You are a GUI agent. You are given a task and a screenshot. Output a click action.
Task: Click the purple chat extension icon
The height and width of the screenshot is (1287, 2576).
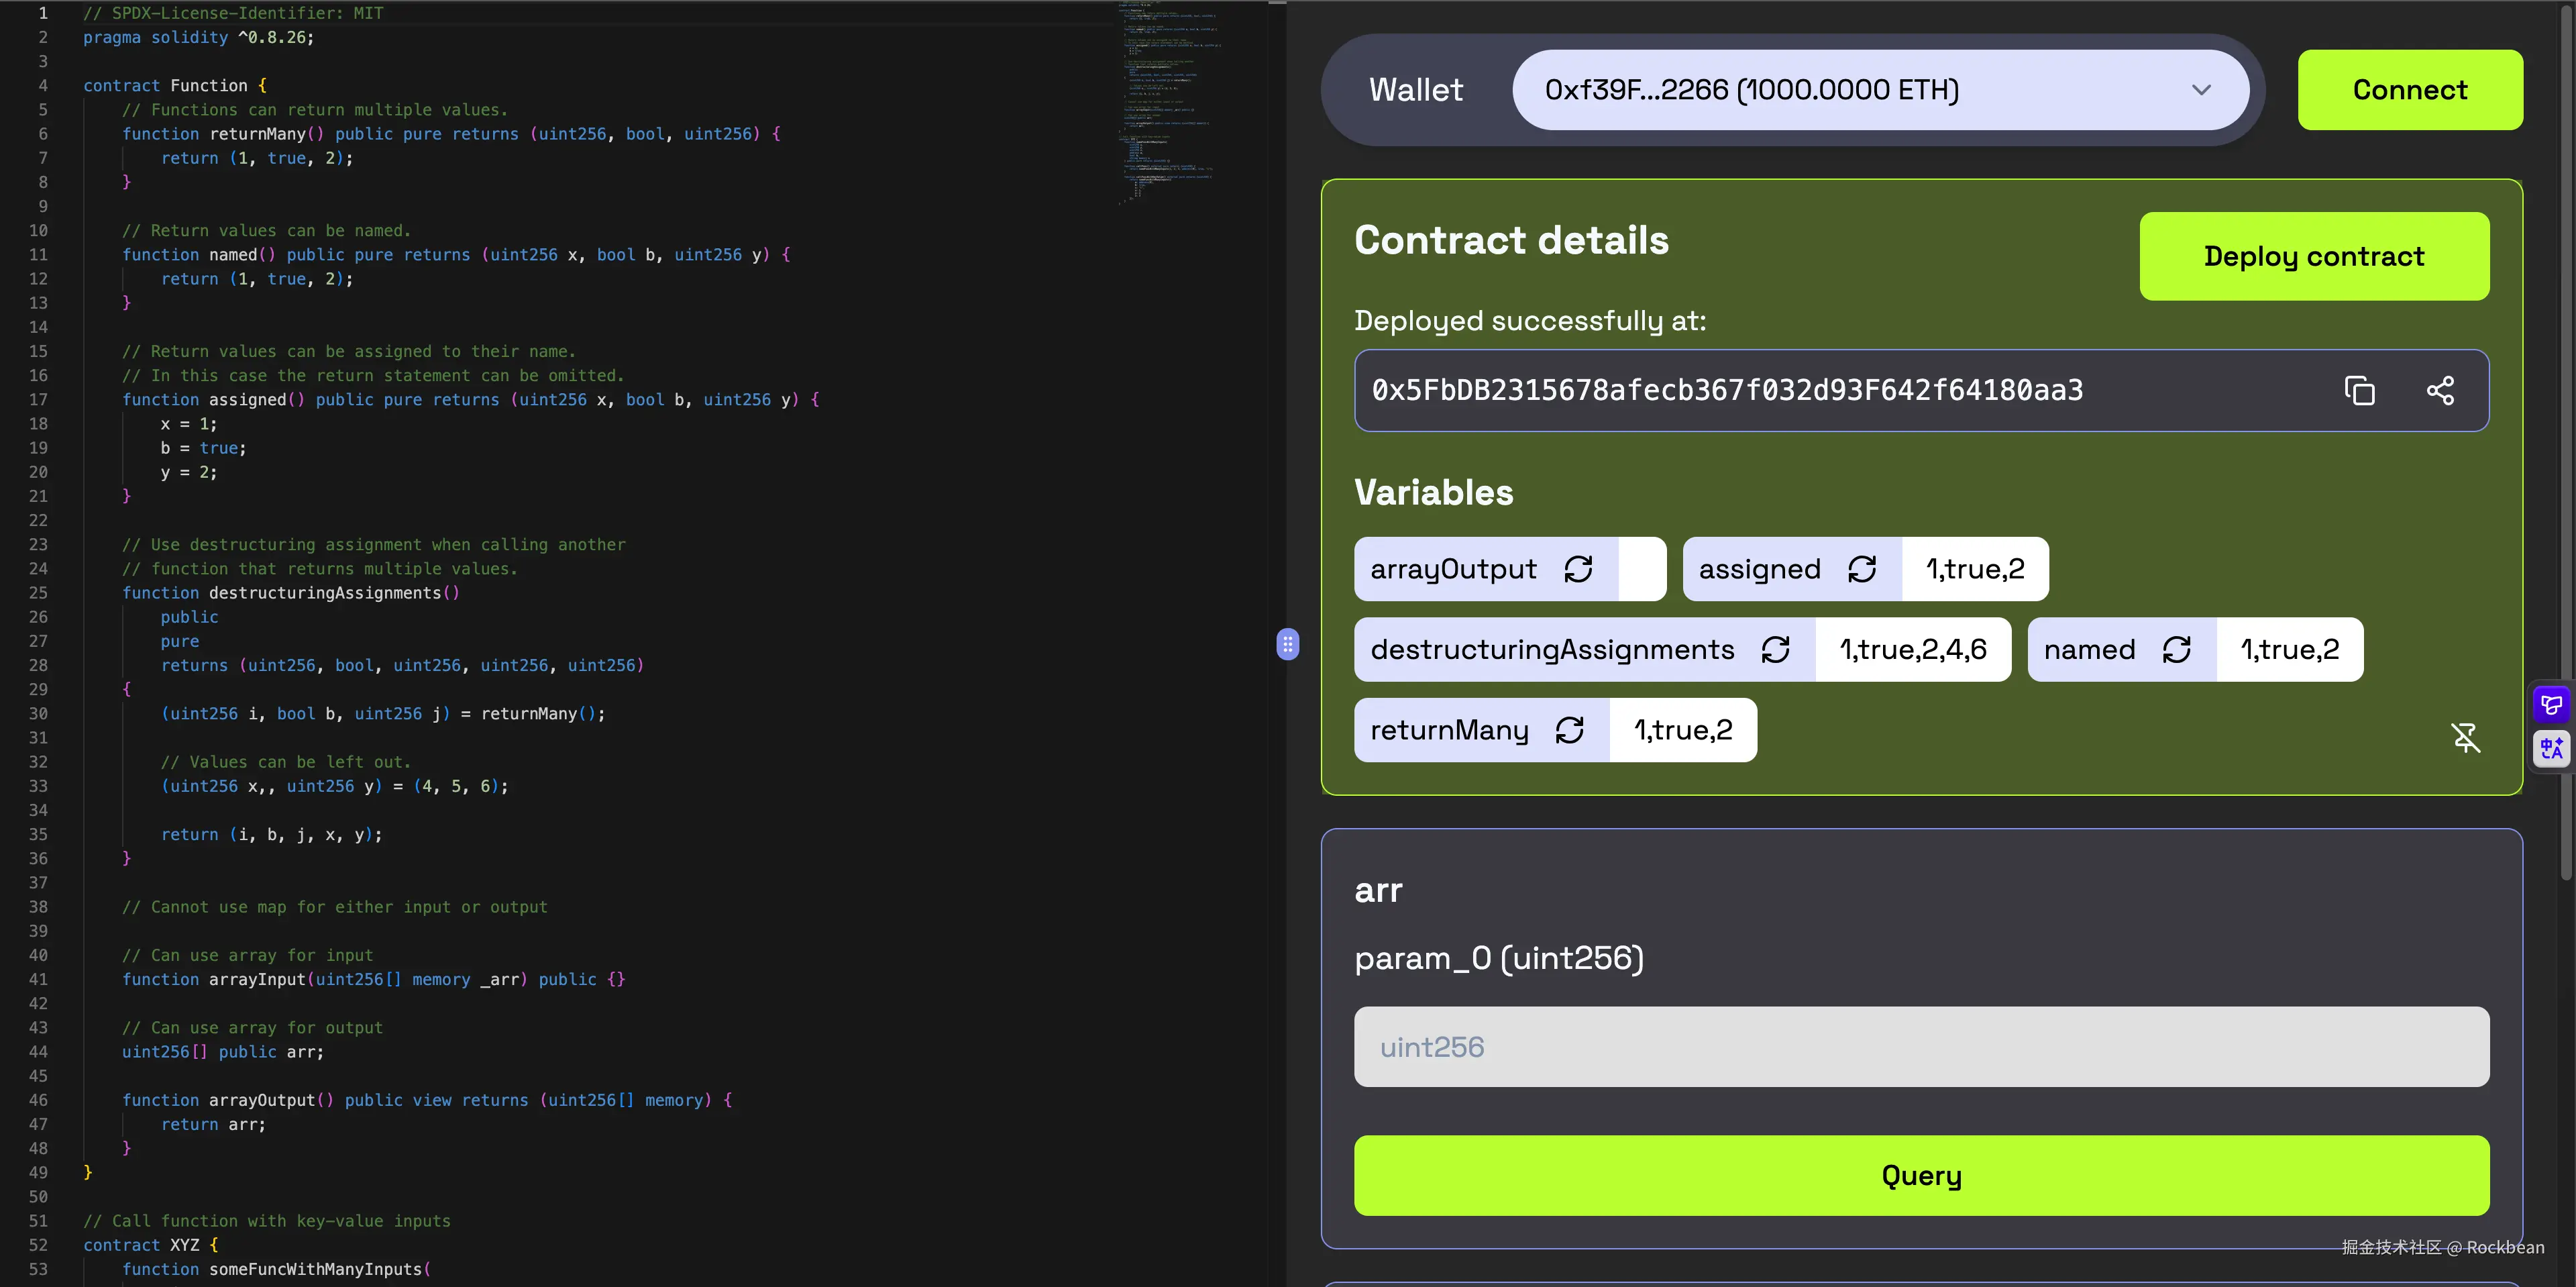tap(2551, 705)
